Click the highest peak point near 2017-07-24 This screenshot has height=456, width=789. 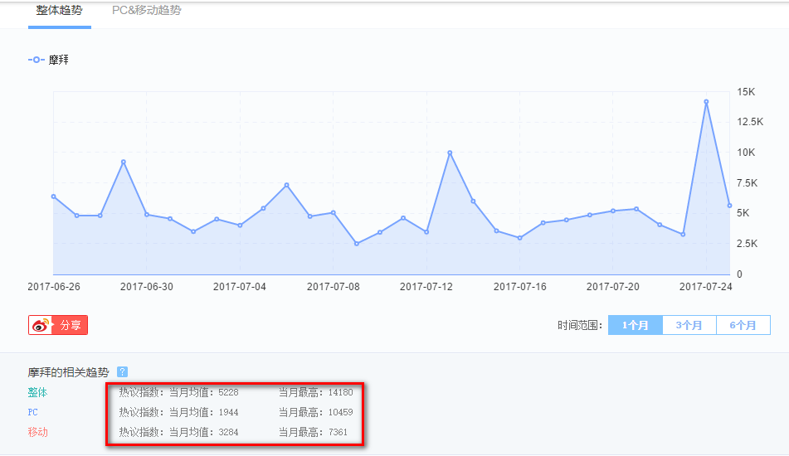(706, 102)
